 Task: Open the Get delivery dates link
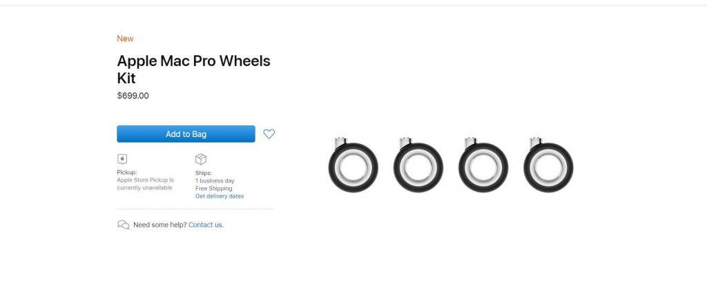(220, 196)
